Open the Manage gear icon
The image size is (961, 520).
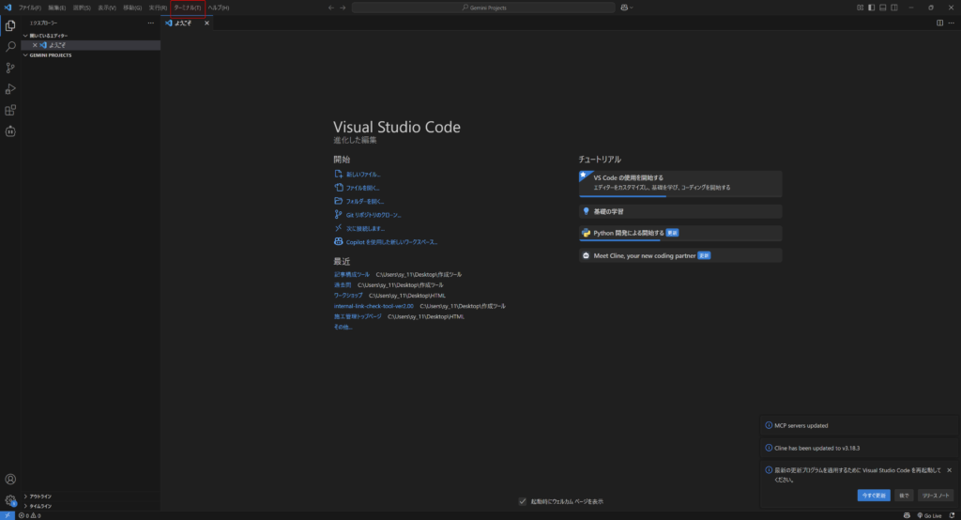point(10,500)
